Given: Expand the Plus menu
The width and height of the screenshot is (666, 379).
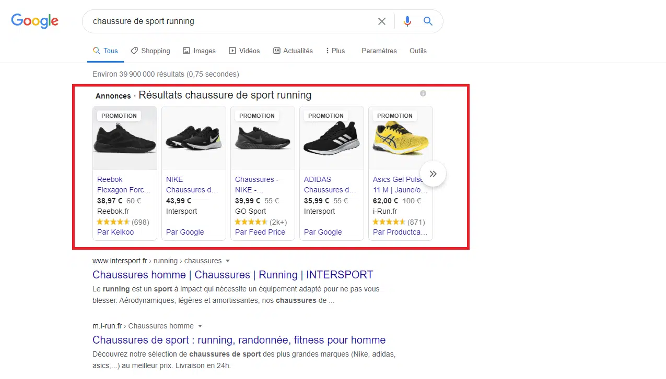Looking at the screenshot, I should 335,51.
